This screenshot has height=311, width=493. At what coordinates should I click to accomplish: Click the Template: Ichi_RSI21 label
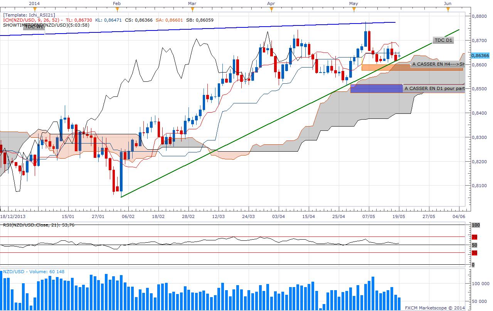(x=29, y=15)
